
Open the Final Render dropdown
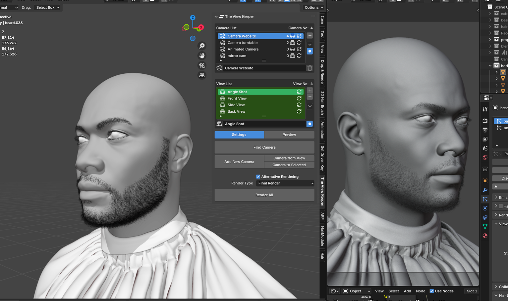(285, 183)
